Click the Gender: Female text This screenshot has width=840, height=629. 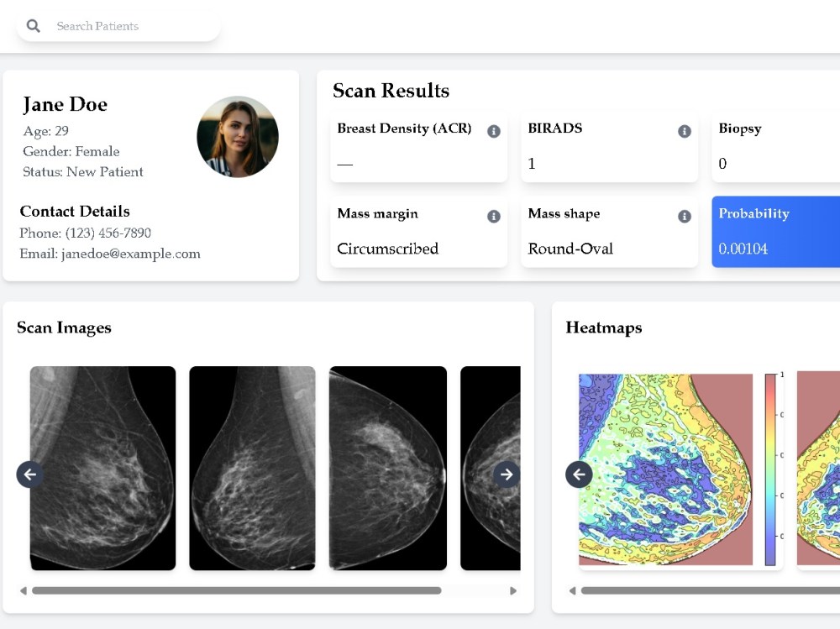click(71, 152)
